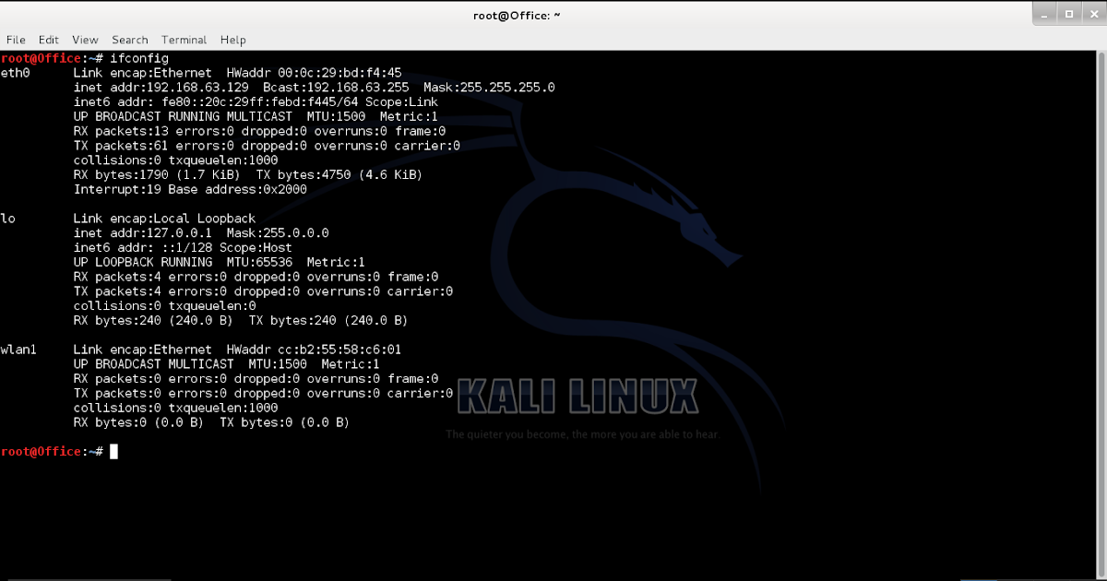Click Interrupt:19 Base address:0x2000 line
This screenshot has height=581, width=1107.
pos(190,190)
